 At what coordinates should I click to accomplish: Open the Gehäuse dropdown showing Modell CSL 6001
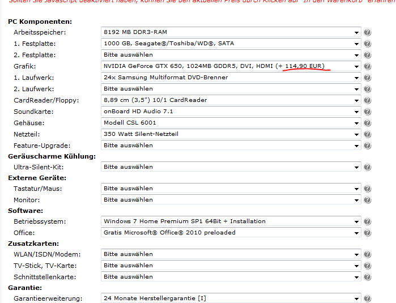pos(231,123)
